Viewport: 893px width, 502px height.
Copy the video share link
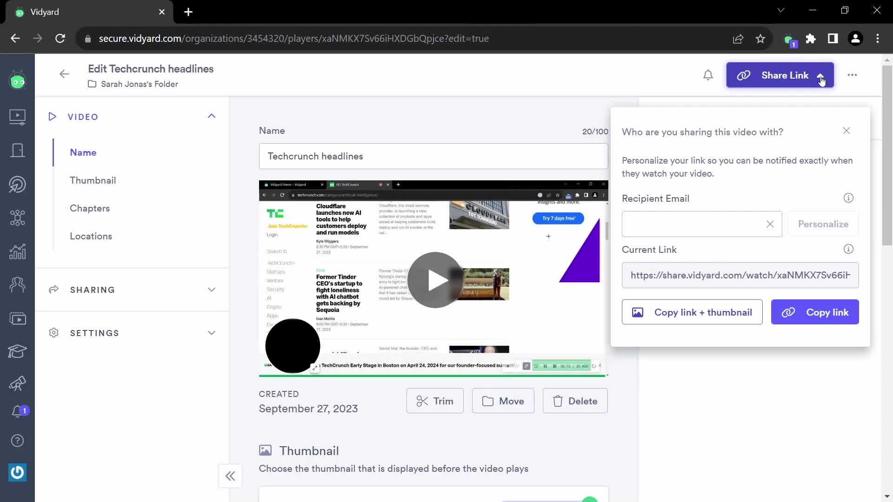[815, 312]
